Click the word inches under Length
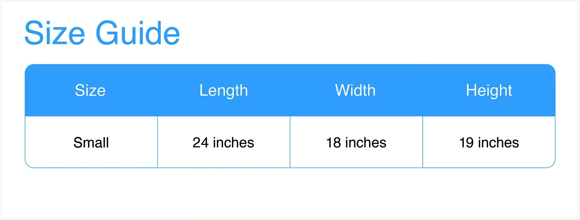 pyautogui.click(x=233, y=142)
